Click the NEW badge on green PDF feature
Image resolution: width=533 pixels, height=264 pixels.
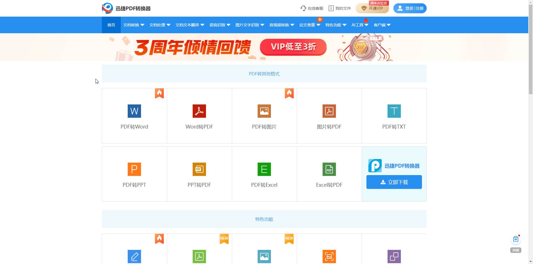coord(224,239)
